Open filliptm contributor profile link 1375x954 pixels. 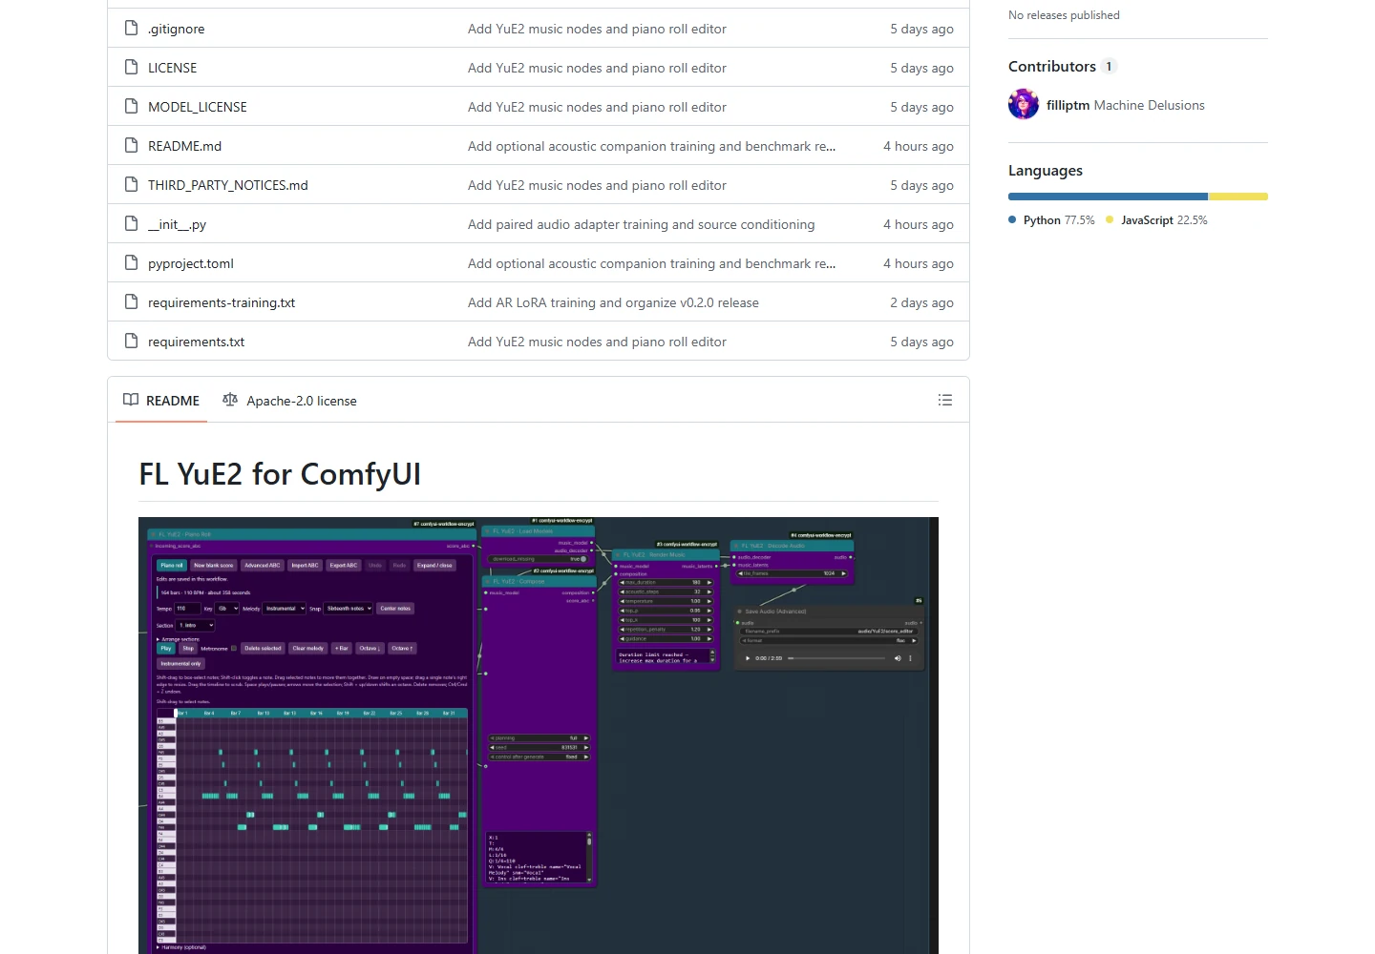tap(1068, 105)
